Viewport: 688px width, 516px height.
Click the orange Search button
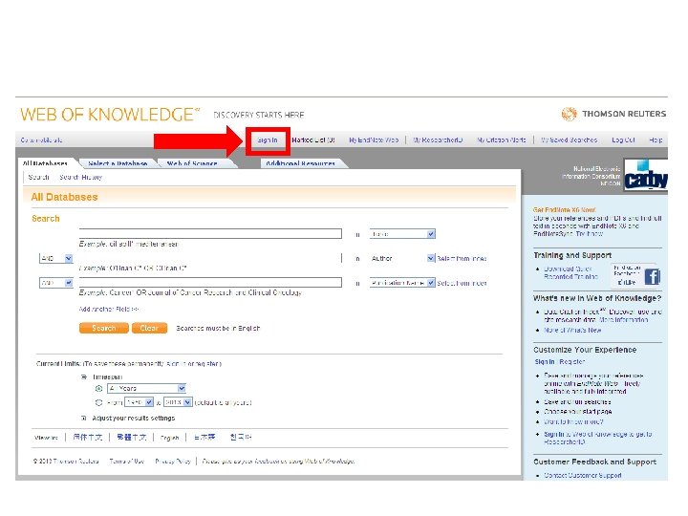coord(104,328)
